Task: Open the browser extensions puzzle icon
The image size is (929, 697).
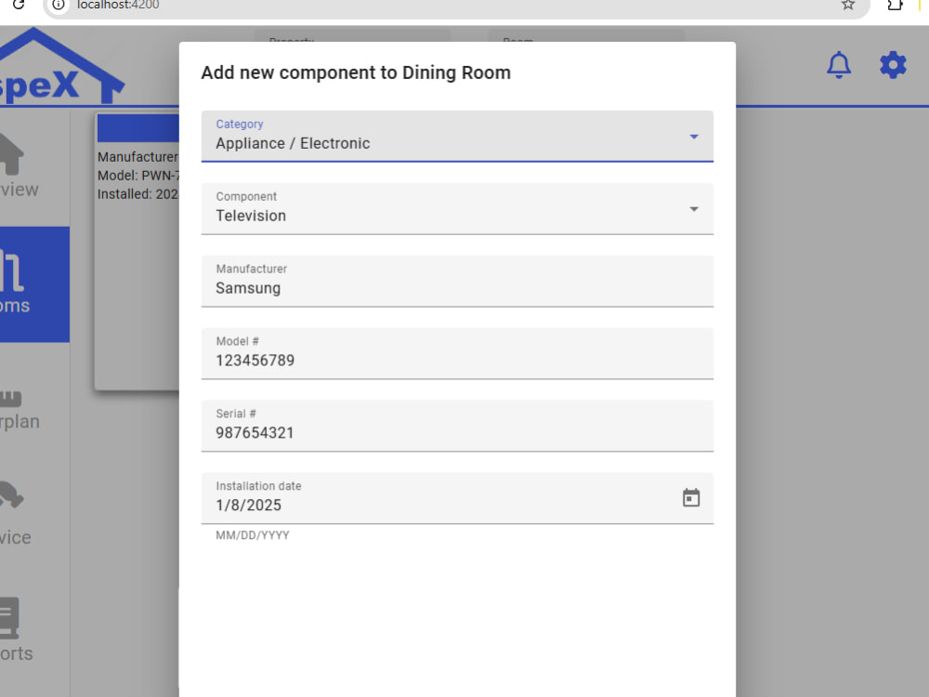Action: point(895,5)
